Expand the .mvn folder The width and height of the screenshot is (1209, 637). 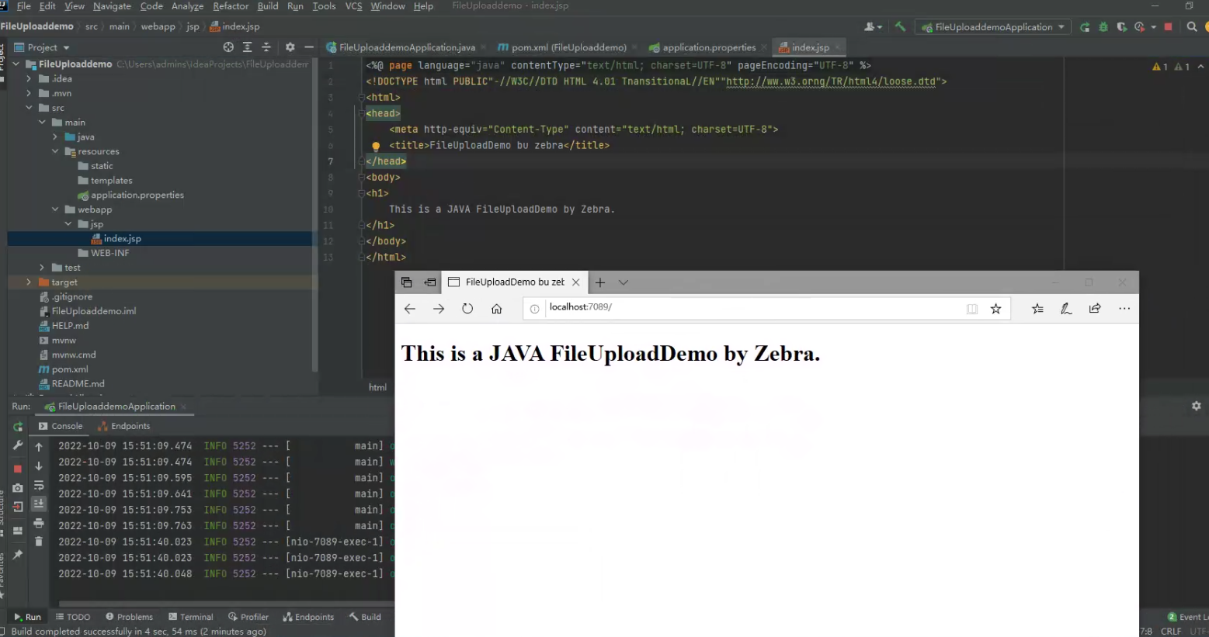pos(29,93)
